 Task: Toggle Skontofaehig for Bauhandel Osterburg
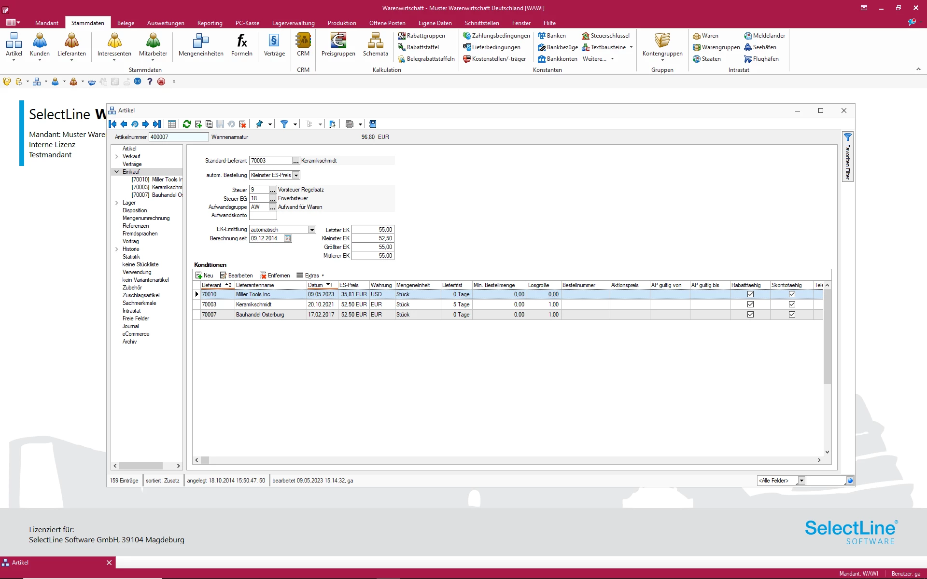792,315
